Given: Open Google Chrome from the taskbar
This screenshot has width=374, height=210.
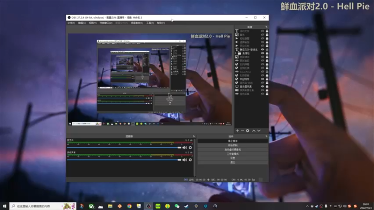Looking at the screenshot, I should [x=129, y=206].
